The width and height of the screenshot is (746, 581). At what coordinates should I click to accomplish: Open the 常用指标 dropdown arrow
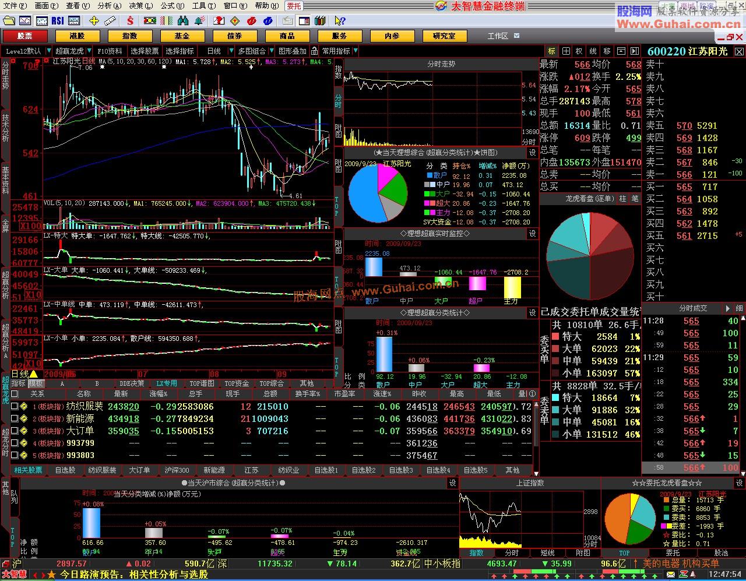[356, 51]
